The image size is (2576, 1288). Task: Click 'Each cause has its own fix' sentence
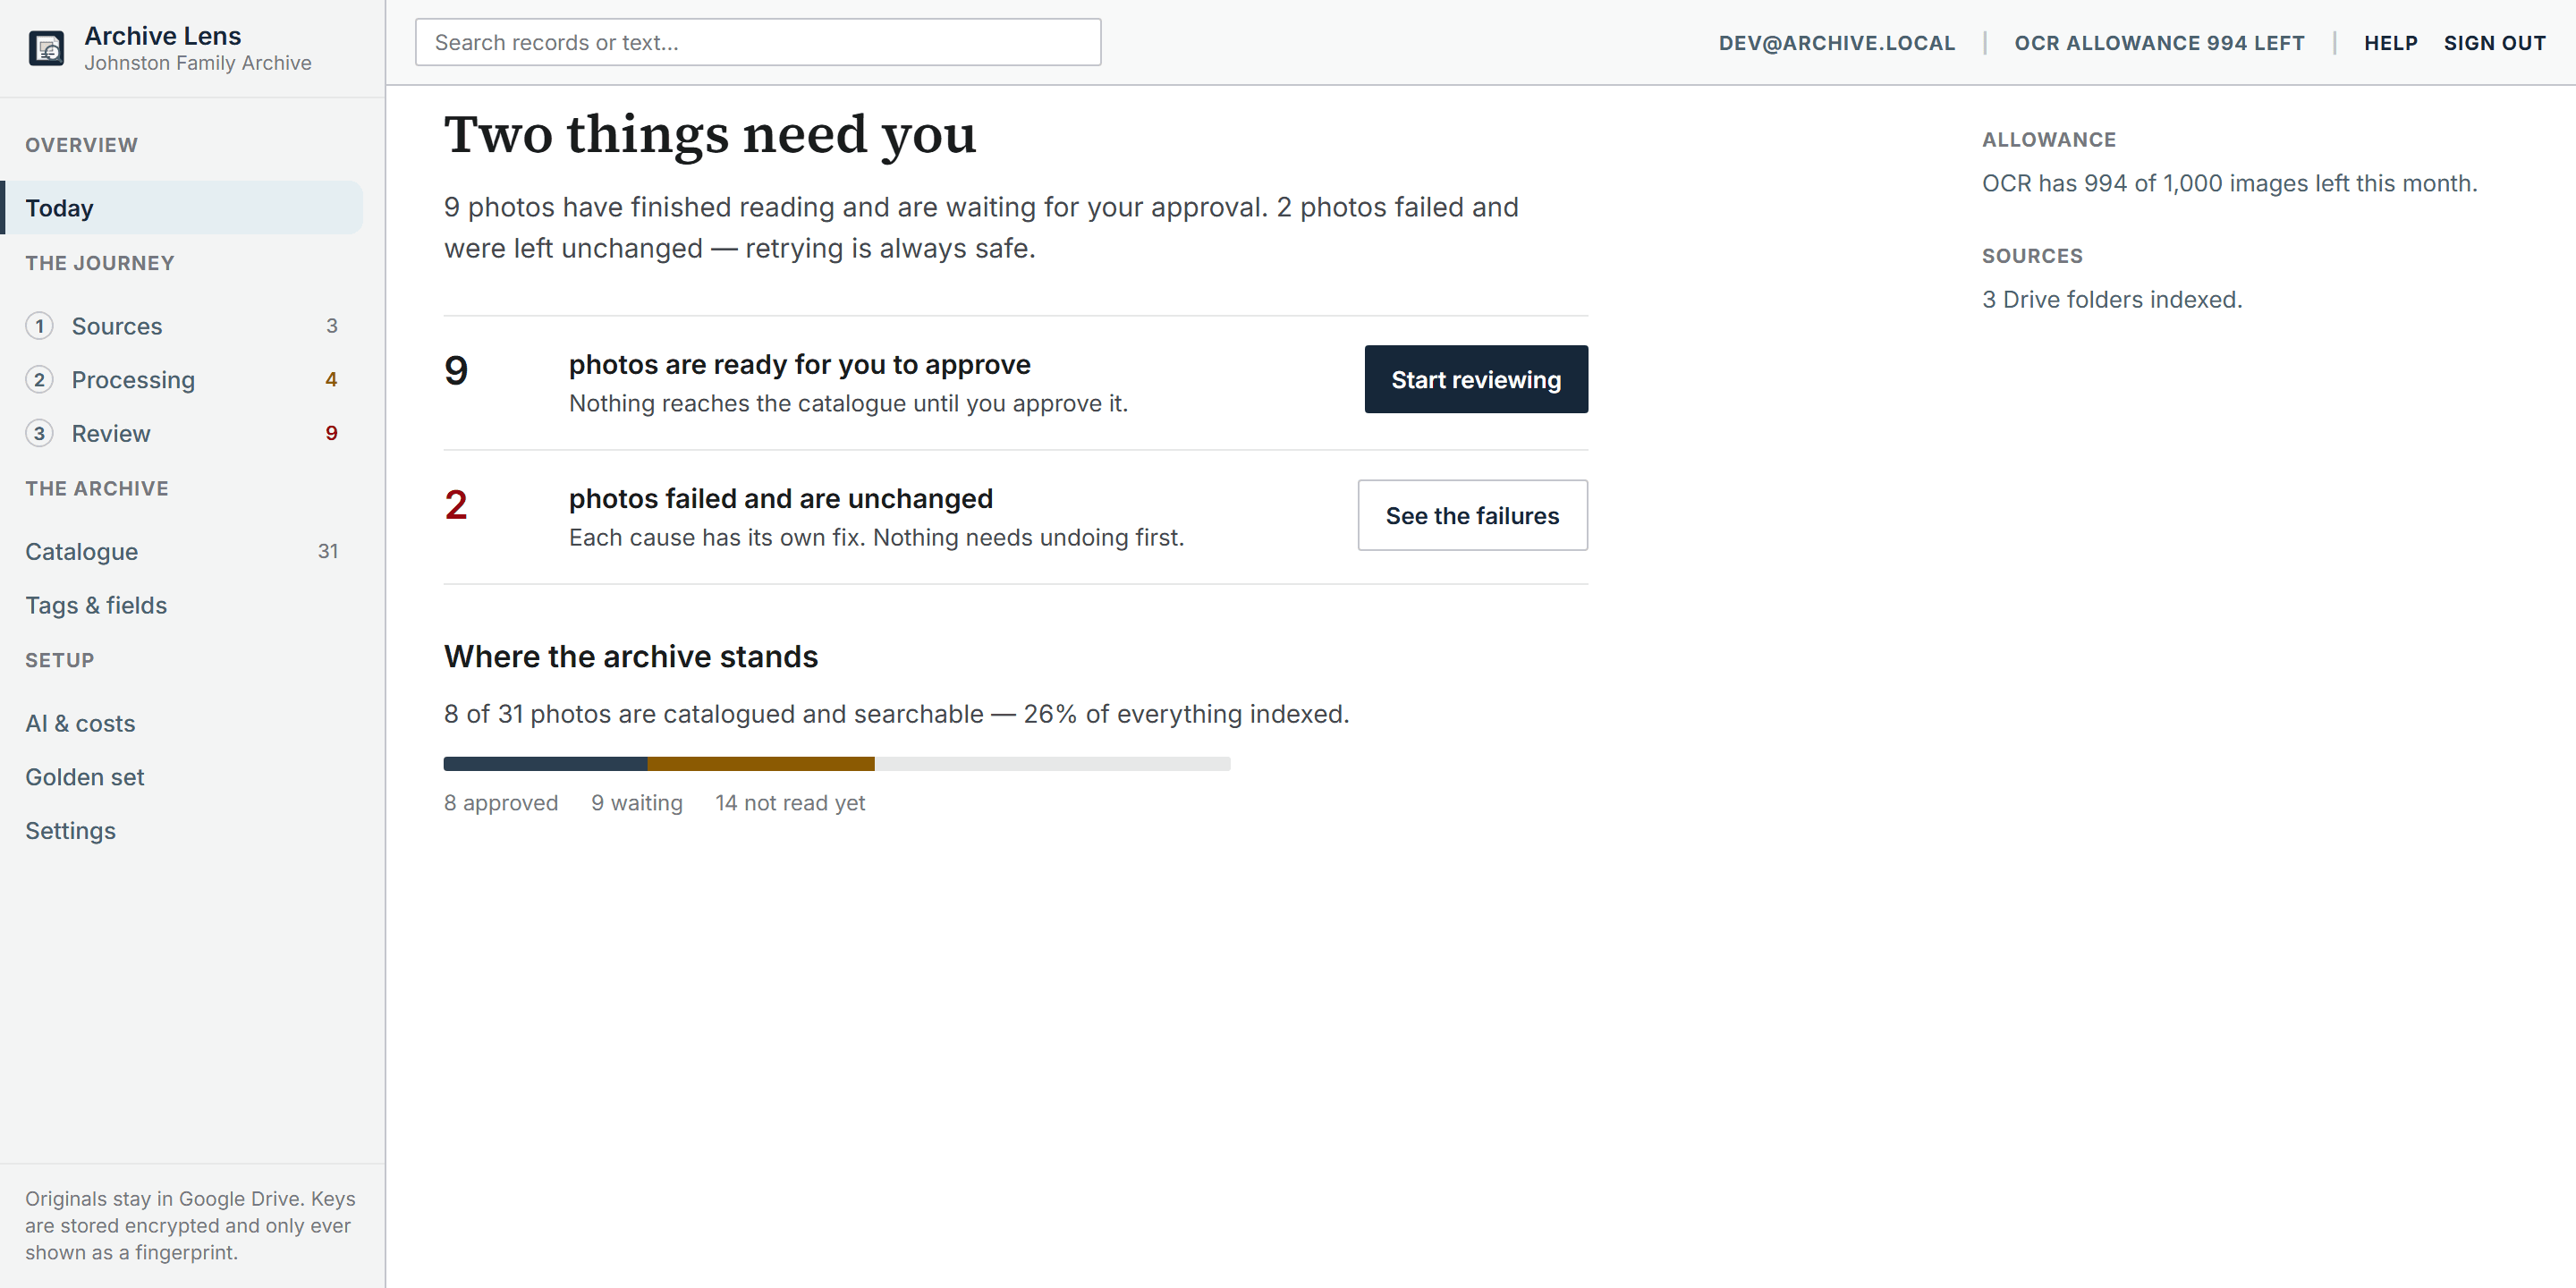(876, 538)
